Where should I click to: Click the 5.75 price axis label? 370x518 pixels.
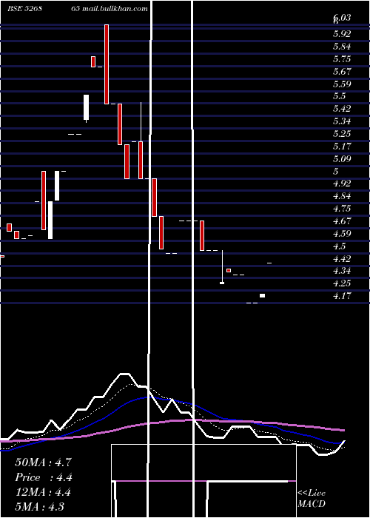[x=342, y=59]
